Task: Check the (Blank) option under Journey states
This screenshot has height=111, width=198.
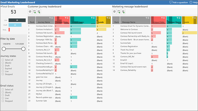Action: (3, 63)
